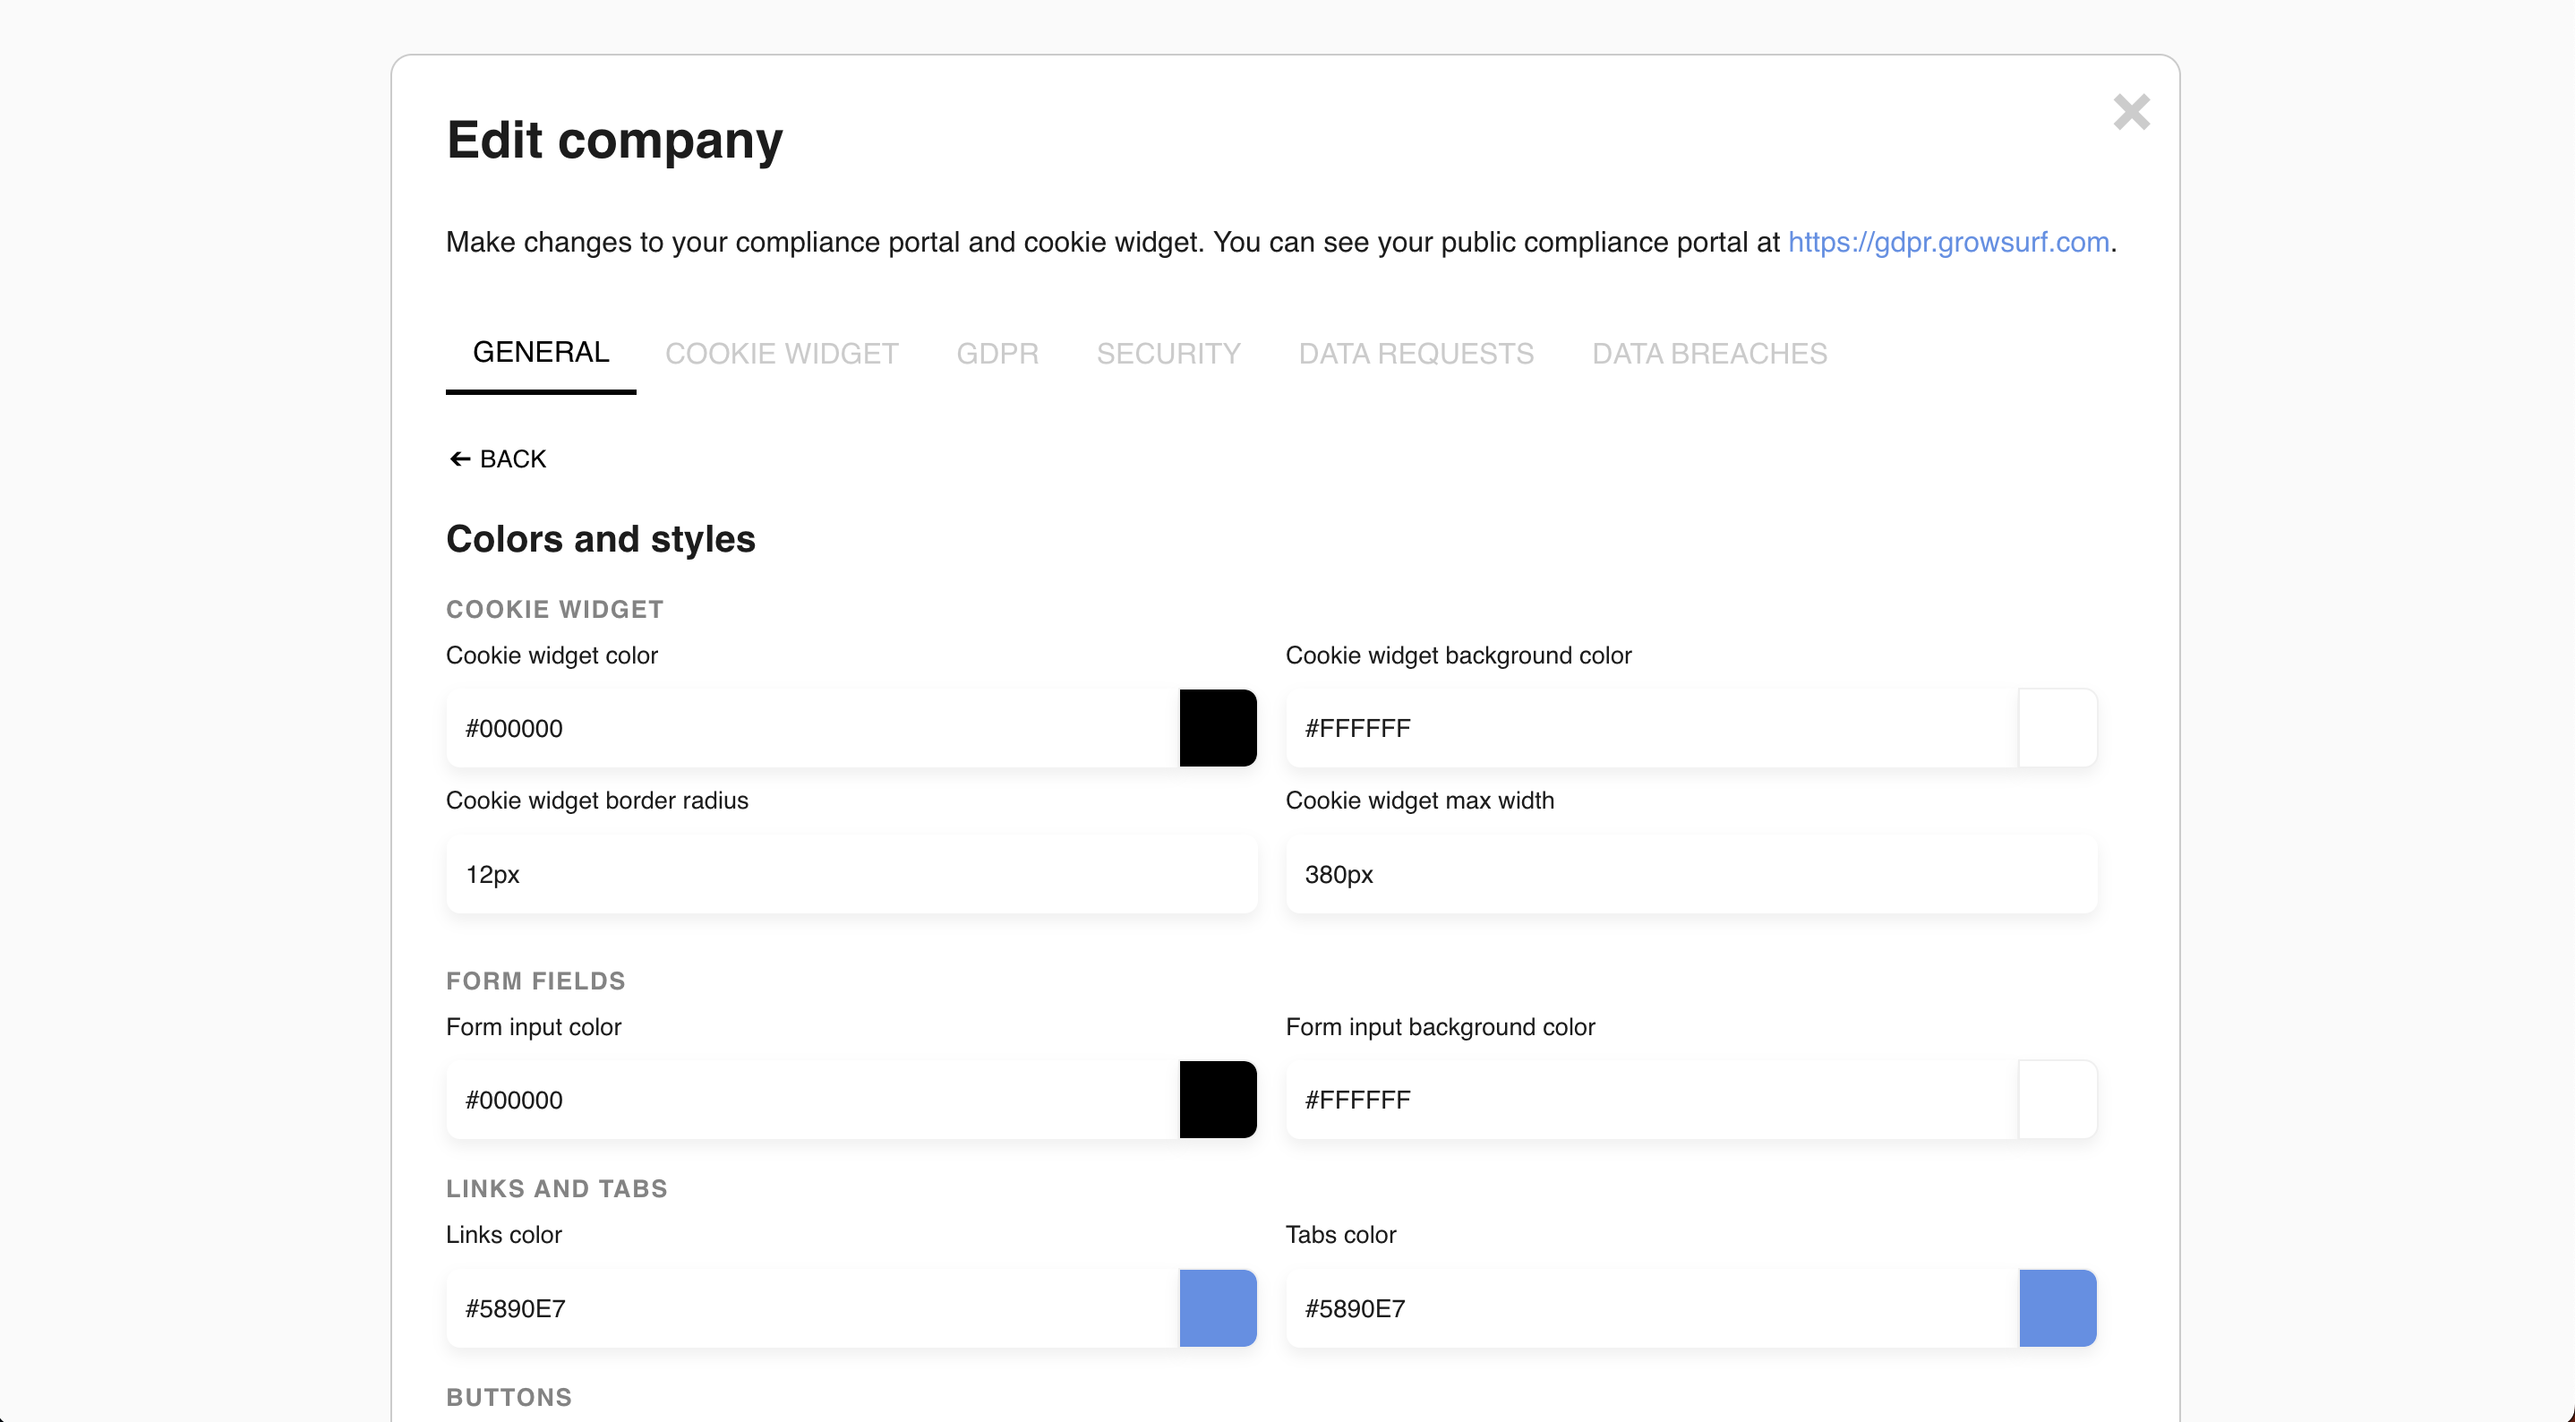Click the BACK arrow link
Screen dimensions: 2575x1422
[498, 459]
